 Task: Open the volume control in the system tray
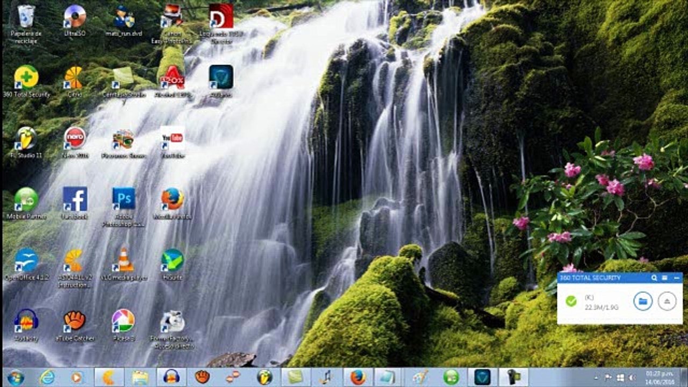coord(632,377)
